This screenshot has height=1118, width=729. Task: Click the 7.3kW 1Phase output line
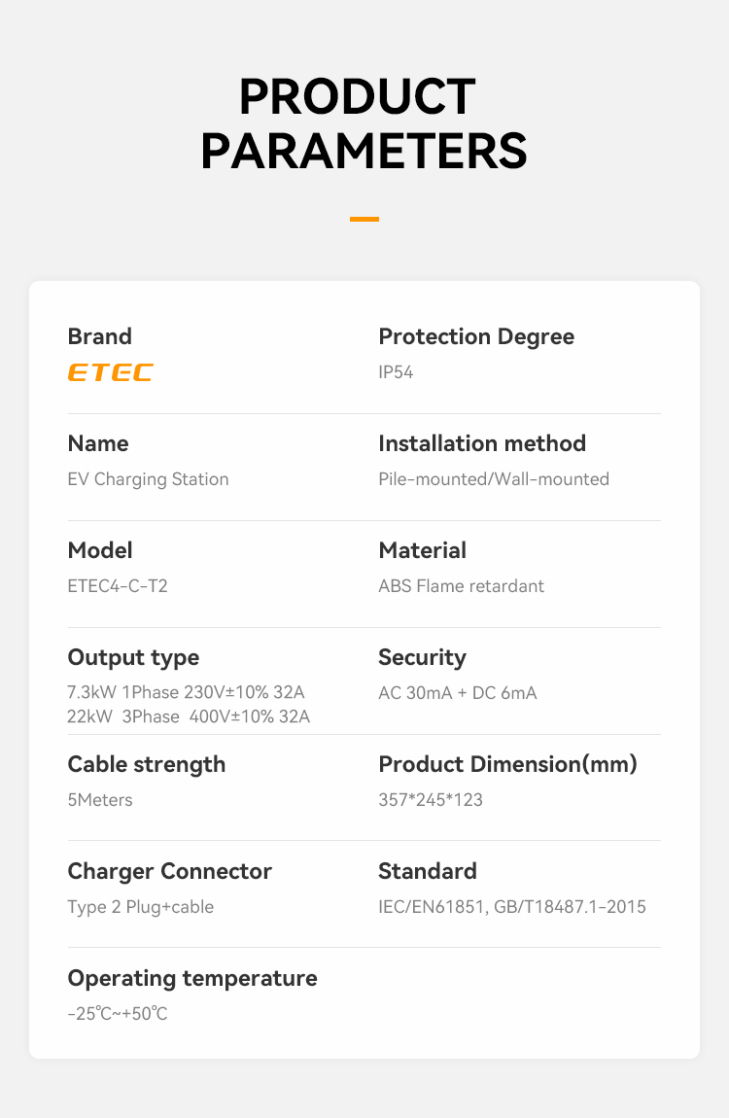point(186,692)
